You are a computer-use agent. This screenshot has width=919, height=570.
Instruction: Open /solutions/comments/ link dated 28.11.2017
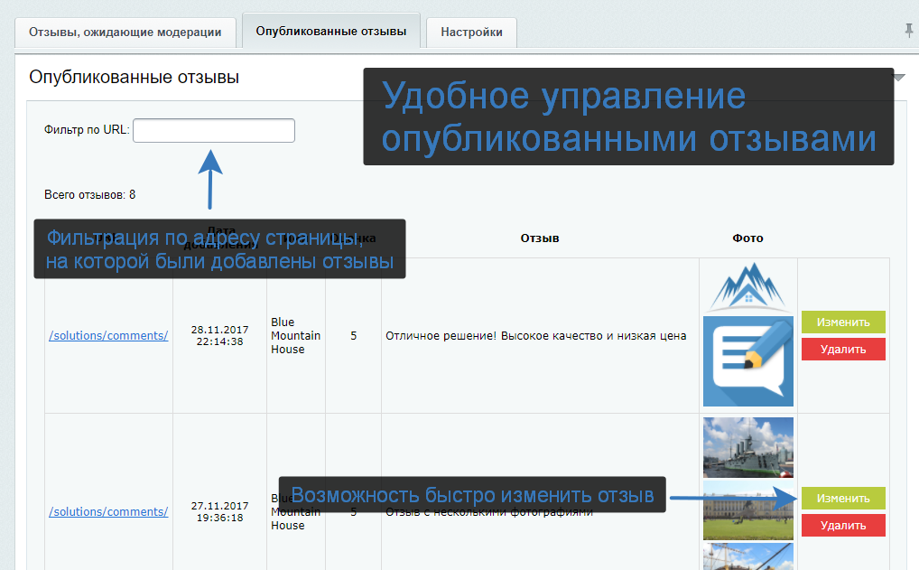click(108, 335)
